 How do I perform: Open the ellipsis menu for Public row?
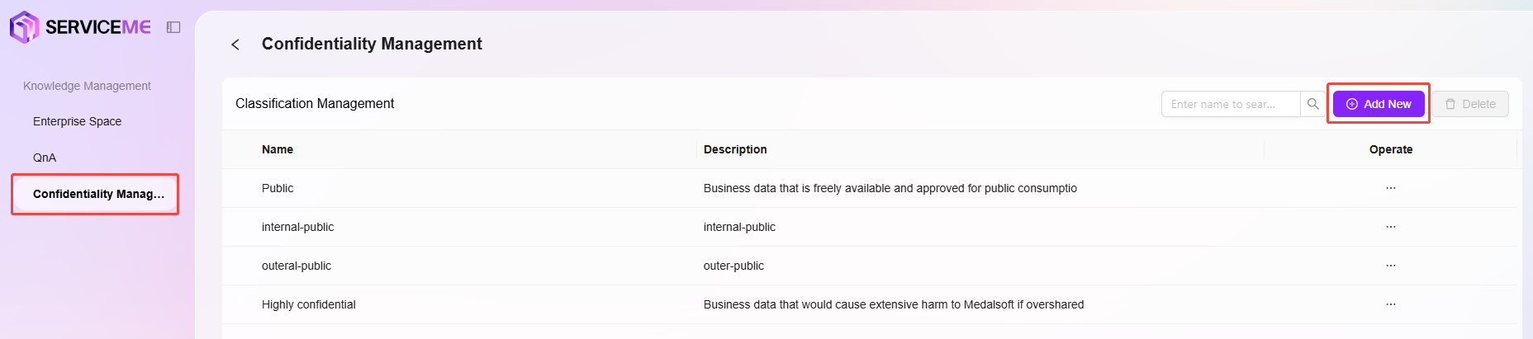(1391, 188)
